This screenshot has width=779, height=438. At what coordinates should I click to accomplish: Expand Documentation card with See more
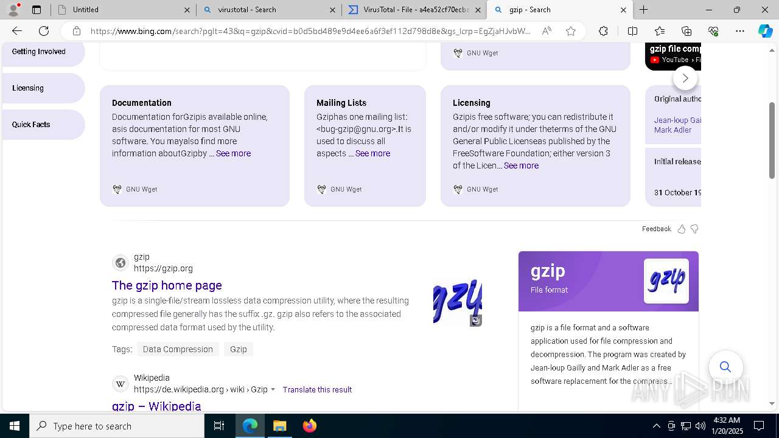233,153
